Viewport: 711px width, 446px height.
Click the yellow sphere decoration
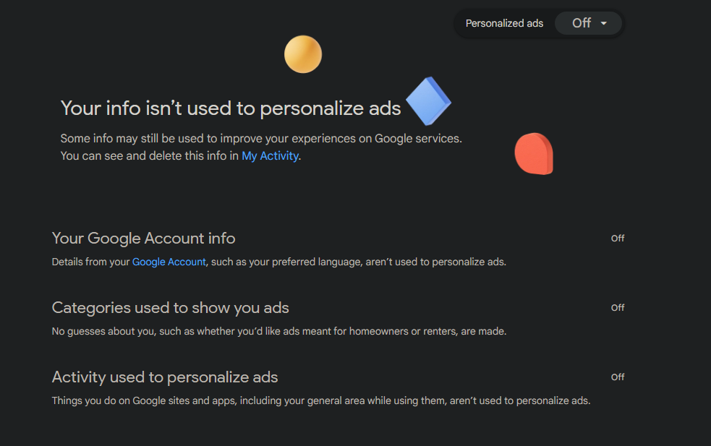[x=303, y=54]
